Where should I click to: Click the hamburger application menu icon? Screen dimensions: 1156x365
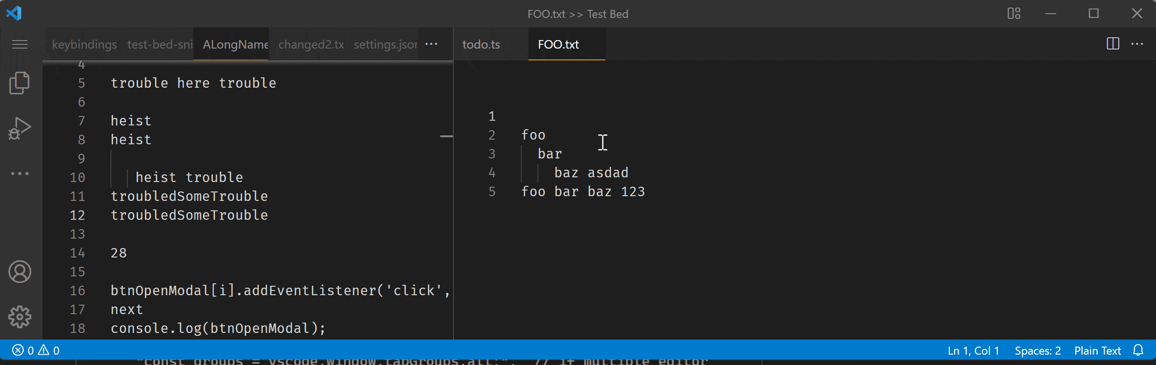click(20, 44)
